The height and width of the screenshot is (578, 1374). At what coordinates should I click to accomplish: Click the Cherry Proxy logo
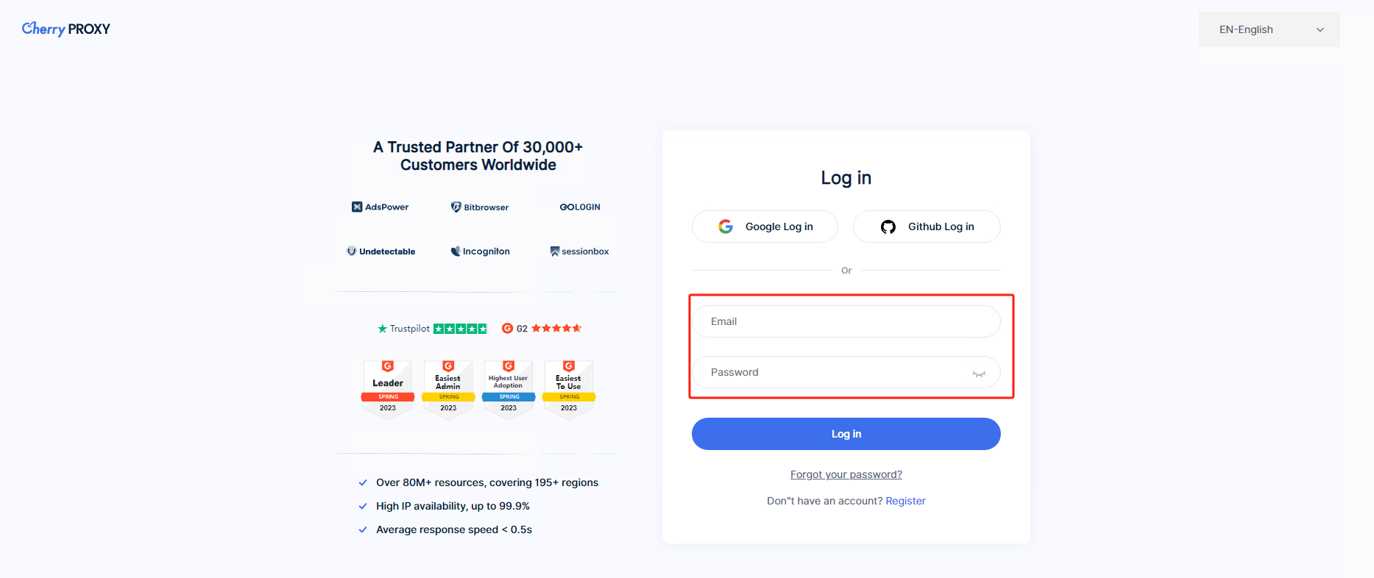[x=66, y=29]
